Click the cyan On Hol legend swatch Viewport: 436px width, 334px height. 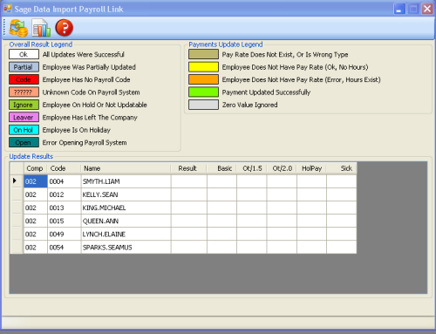[x=24, y=130]
